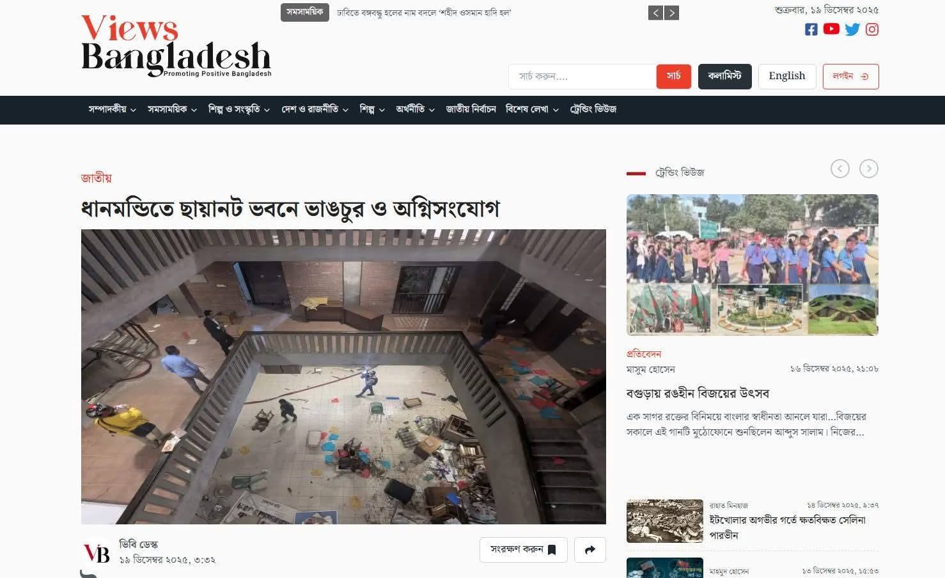
Task: Show previous trending views slide
Action: [840, 169]
